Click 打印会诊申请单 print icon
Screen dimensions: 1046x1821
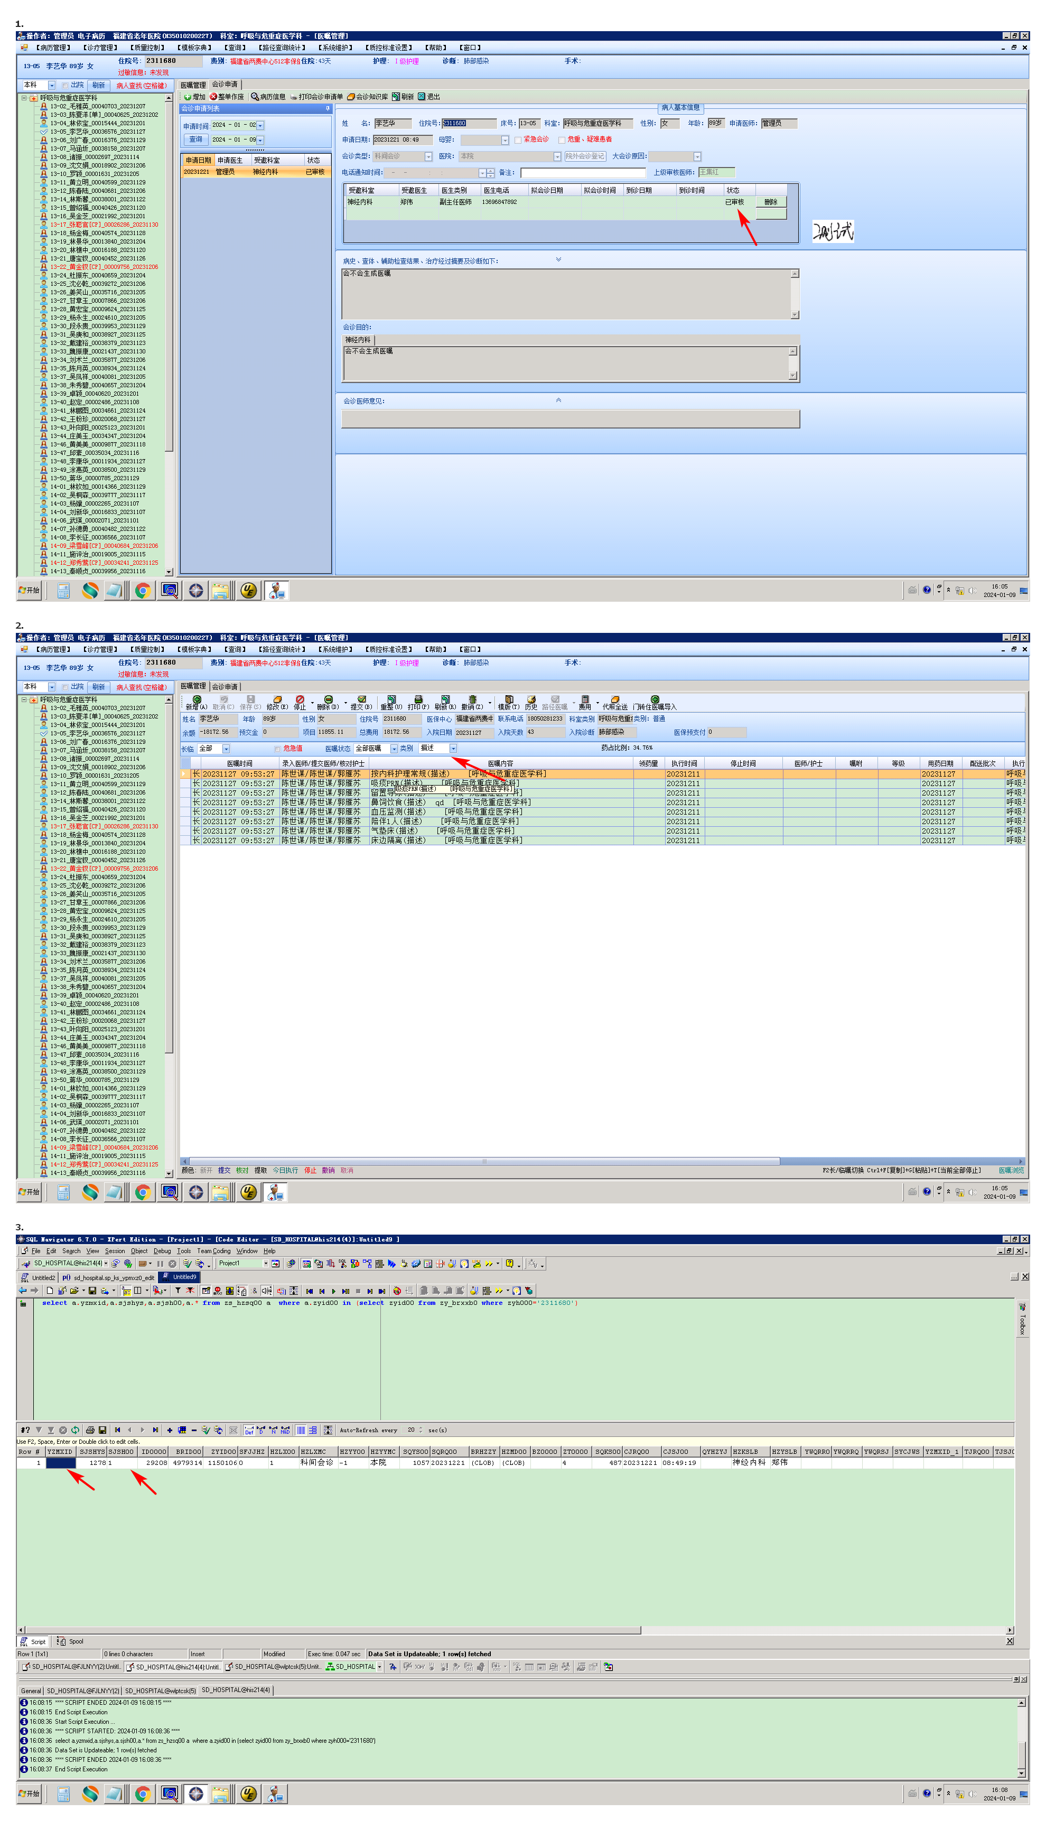(x=294, y=97)
